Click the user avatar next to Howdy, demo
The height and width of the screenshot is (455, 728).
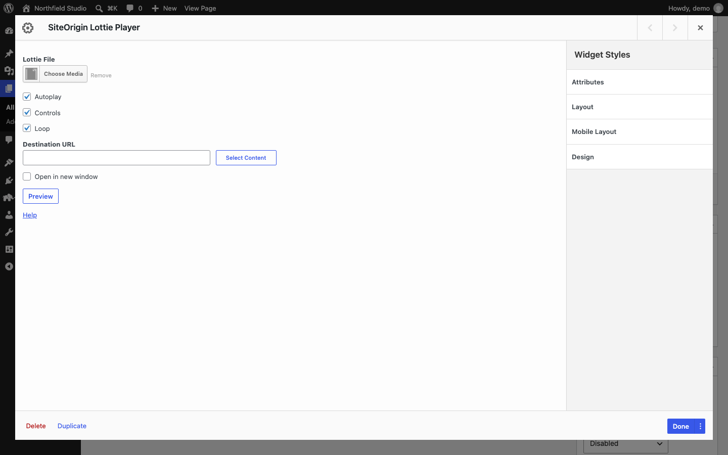coord(718,8)
